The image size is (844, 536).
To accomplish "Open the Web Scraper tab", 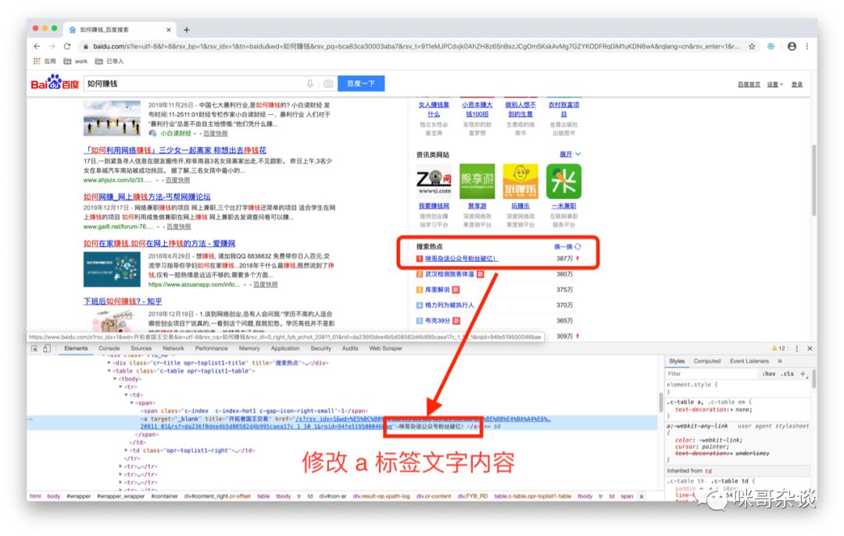I will point(385,348).
